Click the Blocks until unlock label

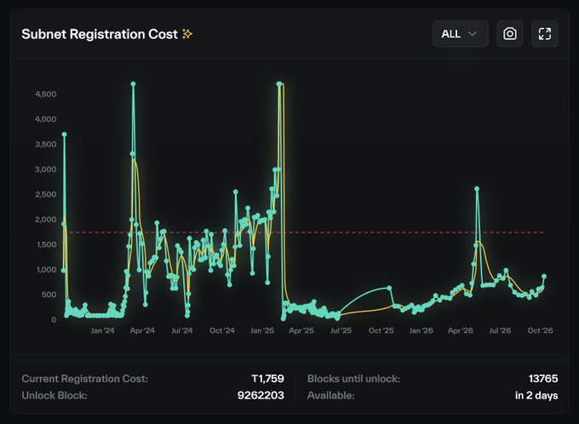point(353,379)
